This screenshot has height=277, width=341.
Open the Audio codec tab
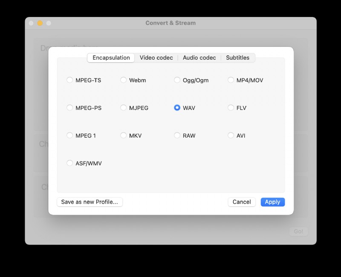[199, 58]
